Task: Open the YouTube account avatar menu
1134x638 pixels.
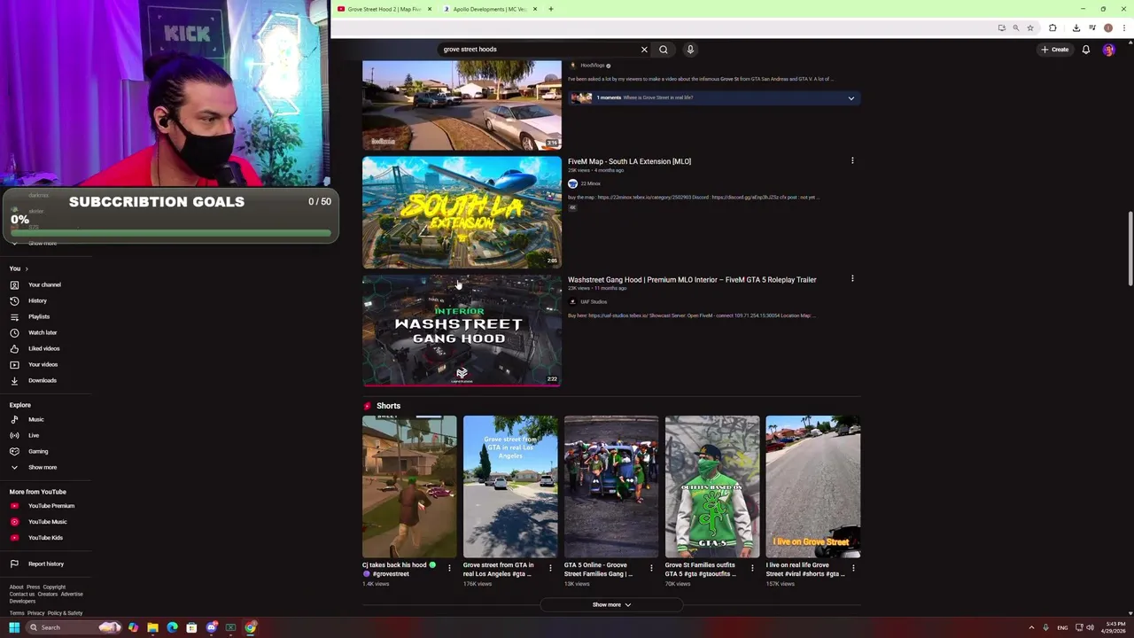Action: 1108,50
